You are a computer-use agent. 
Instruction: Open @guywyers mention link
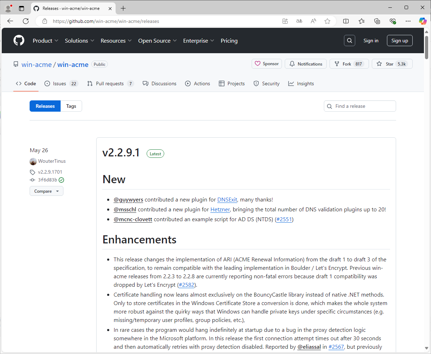tap(128, 200)
